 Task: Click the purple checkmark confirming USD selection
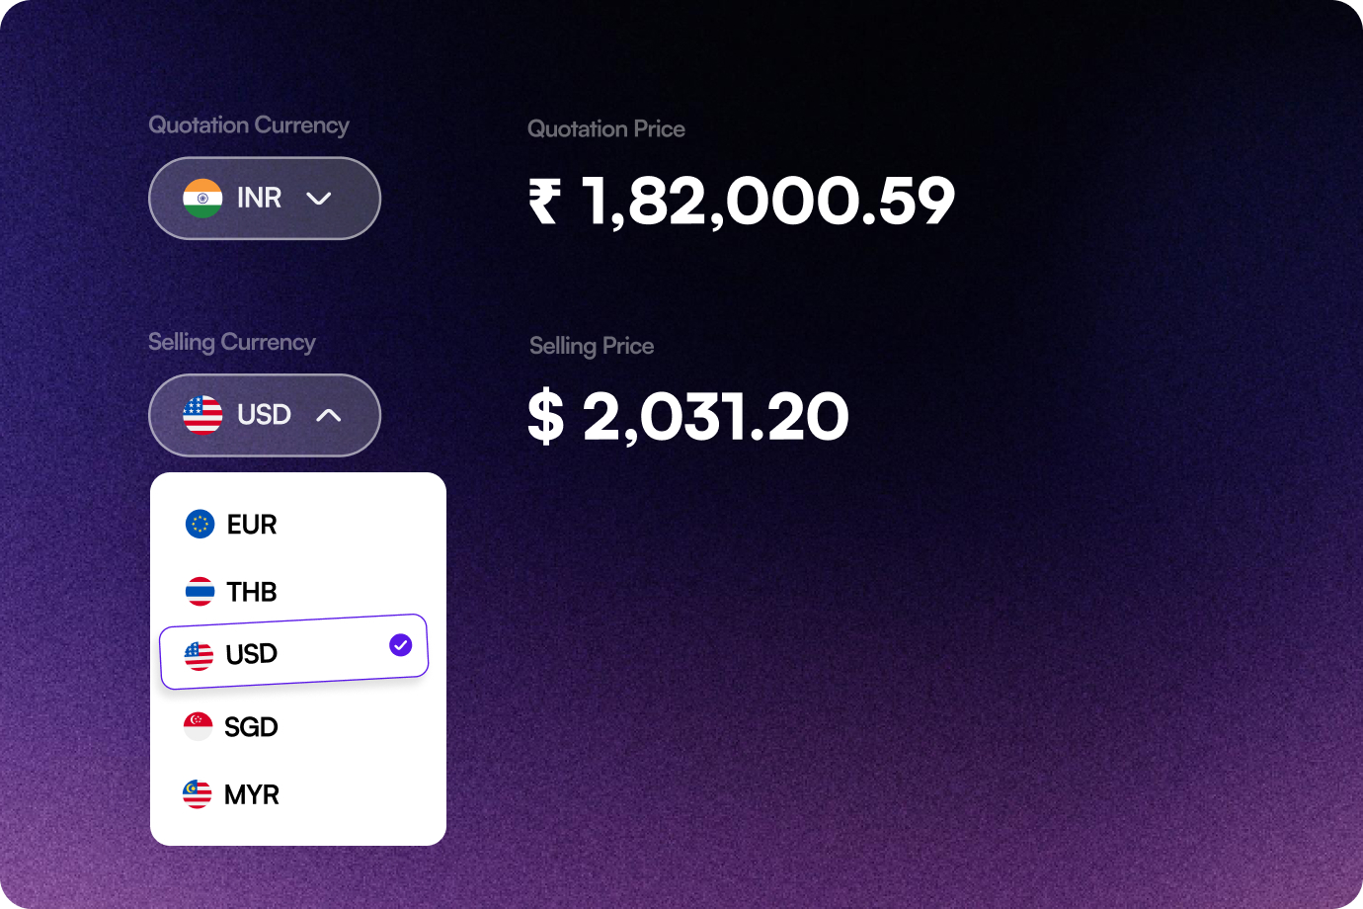point(399,645)
